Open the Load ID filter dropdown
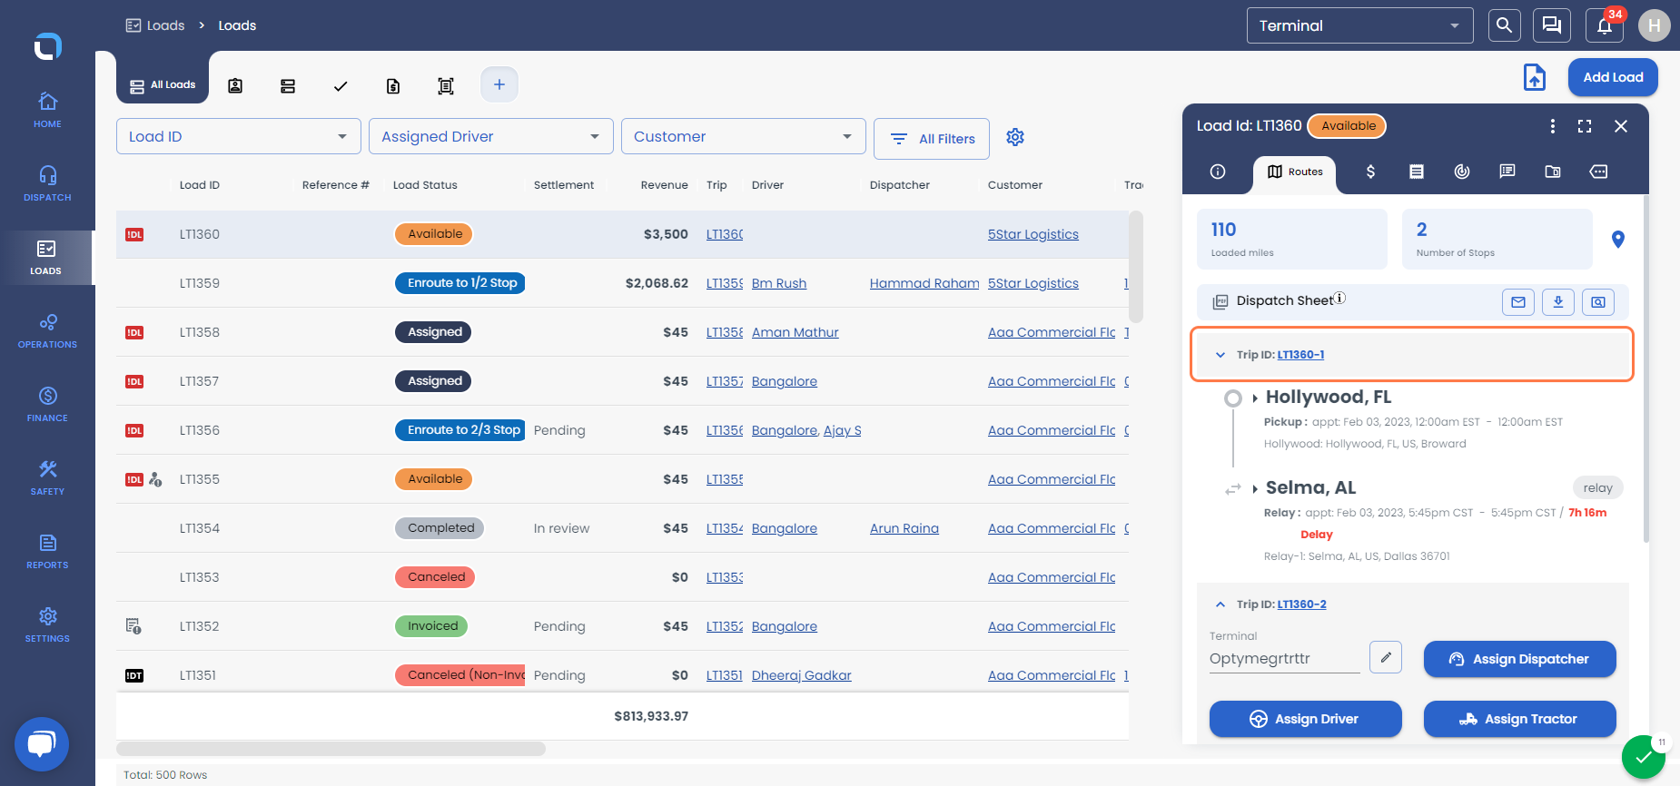This screenshot has width=1680, height=786. (239, 136)
